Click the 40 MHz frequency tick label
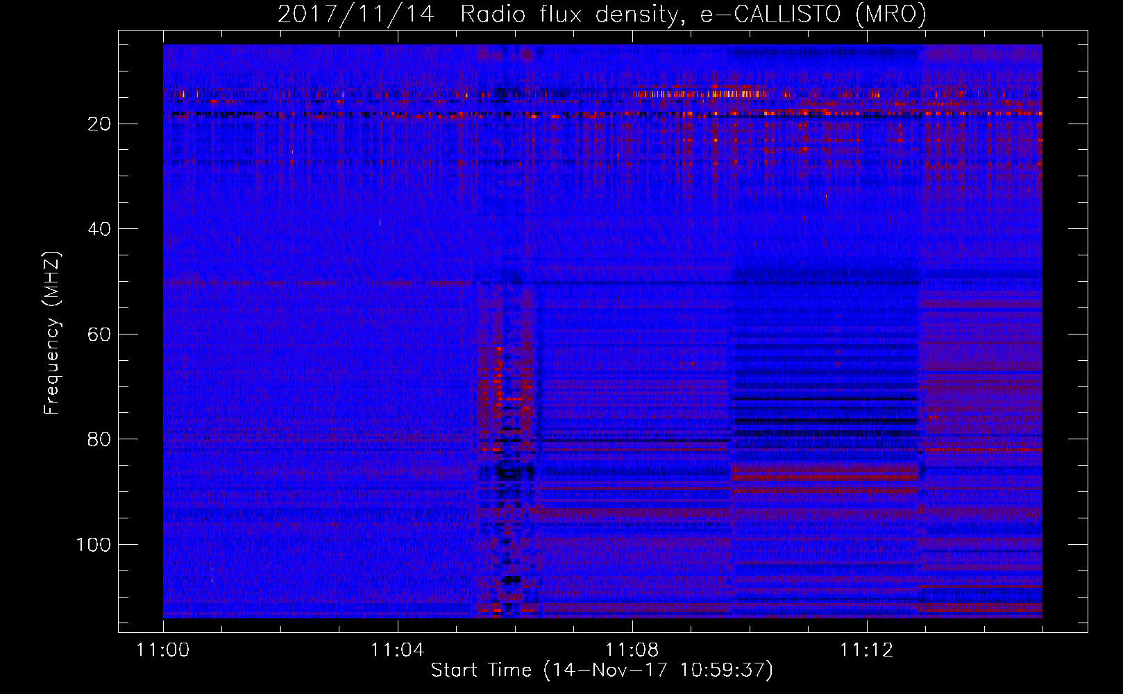1123x694 pixels. [x=100, y=229]
